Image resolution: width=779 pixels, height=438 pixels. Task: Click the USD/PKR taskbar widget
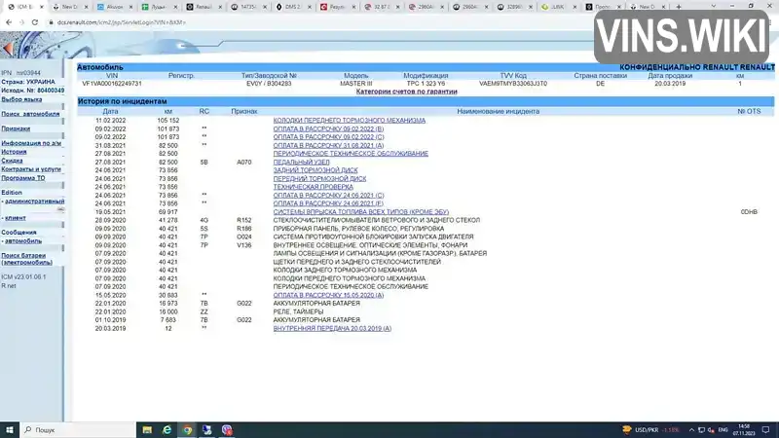pos(650,429)
